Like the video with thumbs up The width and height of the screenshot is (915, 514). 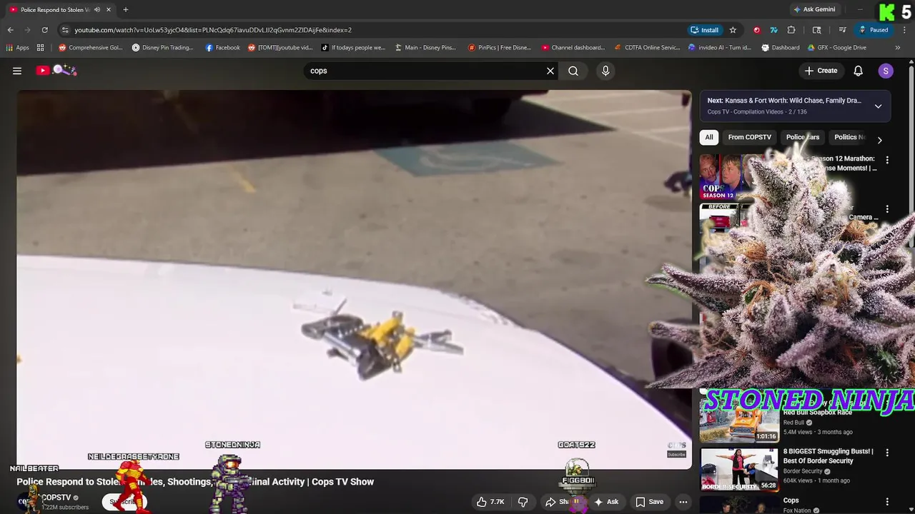click(490, 502)
